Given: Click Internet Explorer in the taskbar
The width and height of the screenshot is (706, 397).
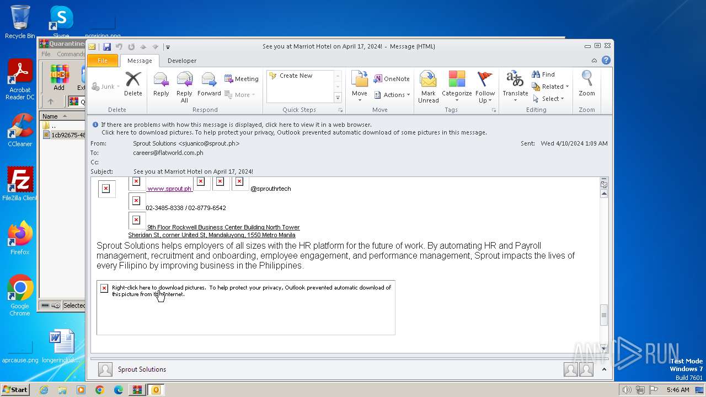Looking at the screenshot, I should tap(44, 390).
